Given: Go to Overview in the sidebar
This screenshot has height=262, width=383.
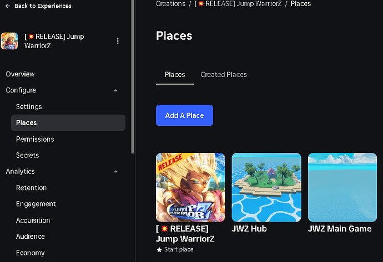Looking at the screenshot, I should [21, 74].
